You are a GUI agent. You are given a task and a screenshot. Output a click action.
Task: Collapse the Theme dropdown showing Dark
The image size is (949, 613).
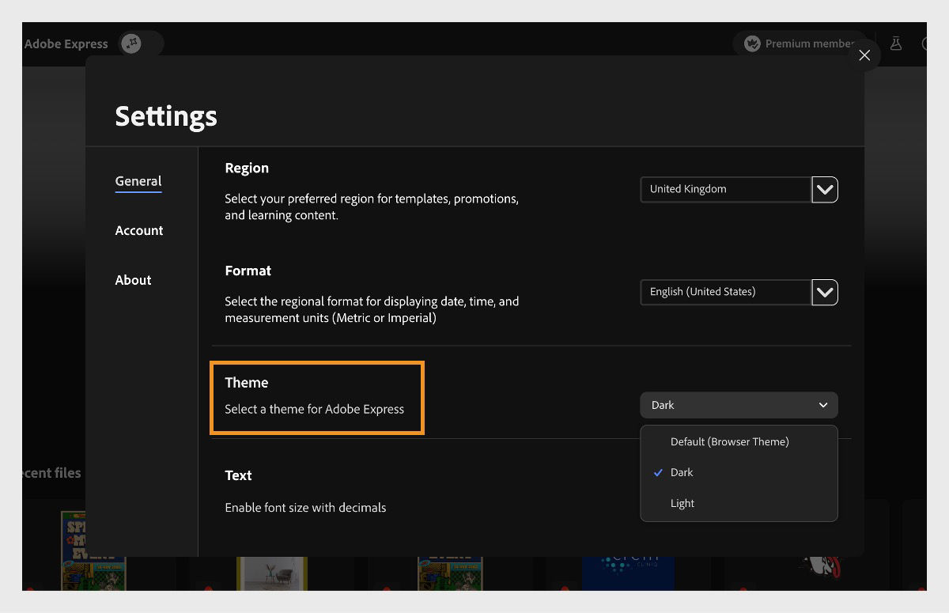(x=739, y=405)
